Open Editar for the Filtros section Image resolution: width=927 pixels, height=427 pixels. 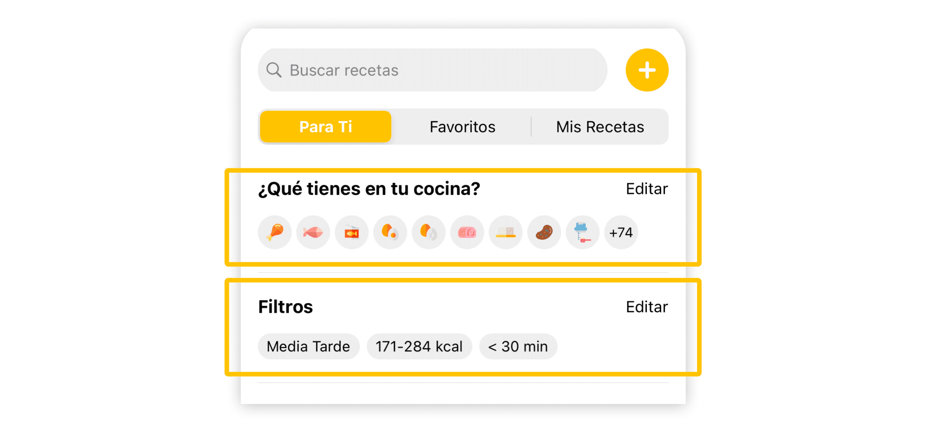(x=647, y=307)
